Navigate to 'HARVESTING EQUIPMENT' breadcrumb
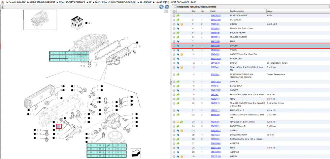Image resolution: width=330 pixels, height=159 pixels. 43,2
